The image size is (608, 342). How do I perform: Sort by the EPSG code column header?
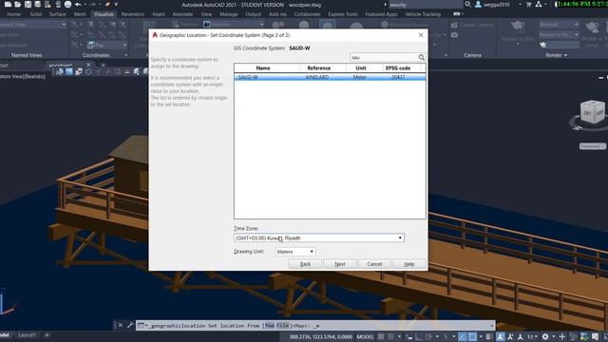[401, 67]
